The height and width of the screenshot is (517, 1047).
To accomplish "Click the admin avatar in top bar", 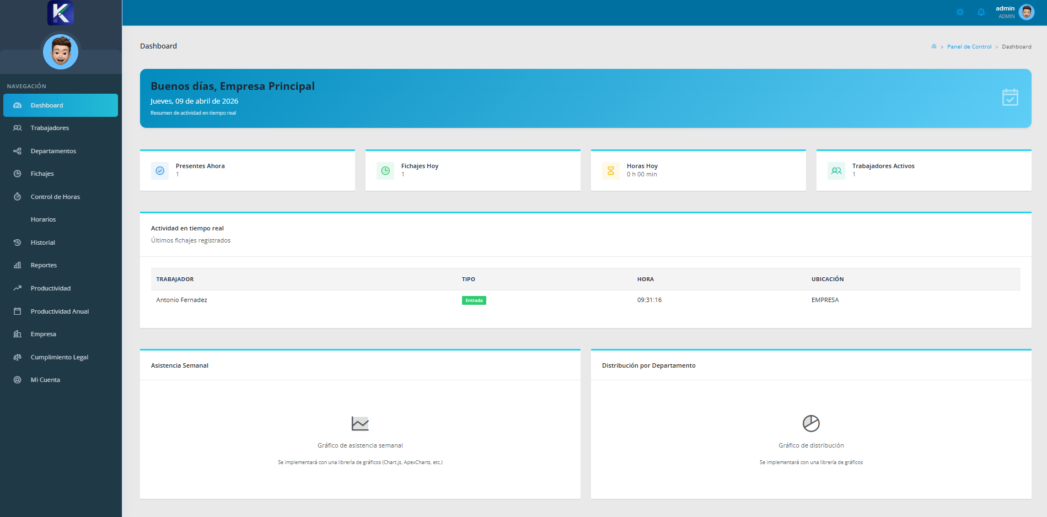I will click(x=1026, y=12).
